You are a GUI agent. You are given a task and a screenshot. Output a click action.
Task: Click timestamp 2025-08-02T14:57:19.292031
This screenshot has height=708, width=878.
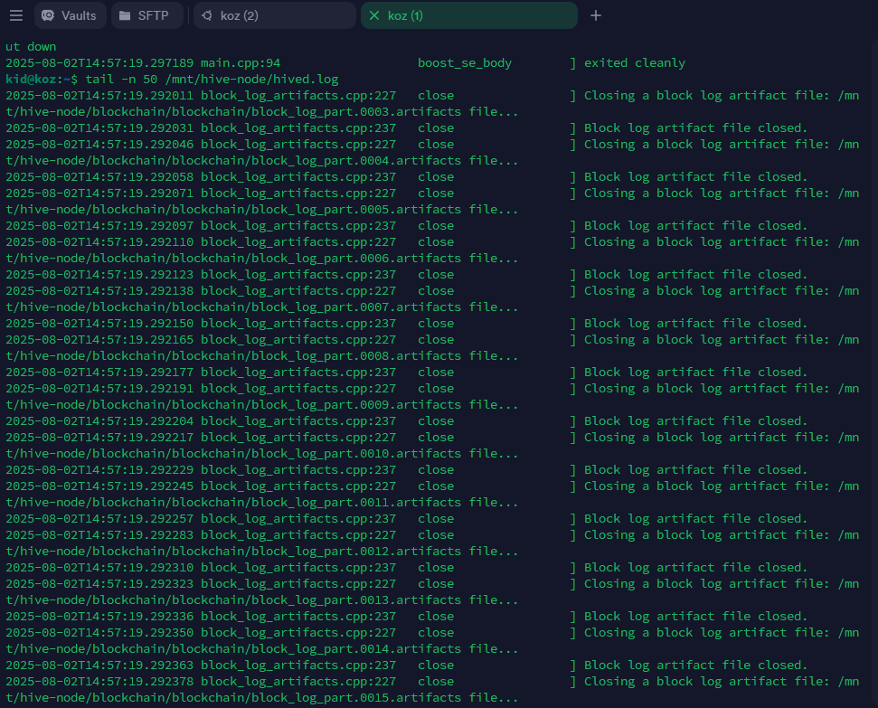tap(99, 127)
